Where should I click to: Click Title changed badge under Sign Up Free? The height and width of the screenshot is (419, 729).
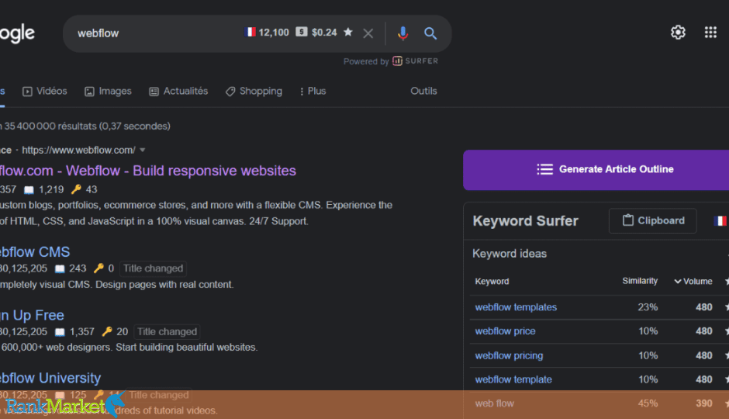pos(167,331)
